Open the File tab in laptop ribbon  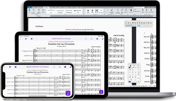tap(29, 7)
